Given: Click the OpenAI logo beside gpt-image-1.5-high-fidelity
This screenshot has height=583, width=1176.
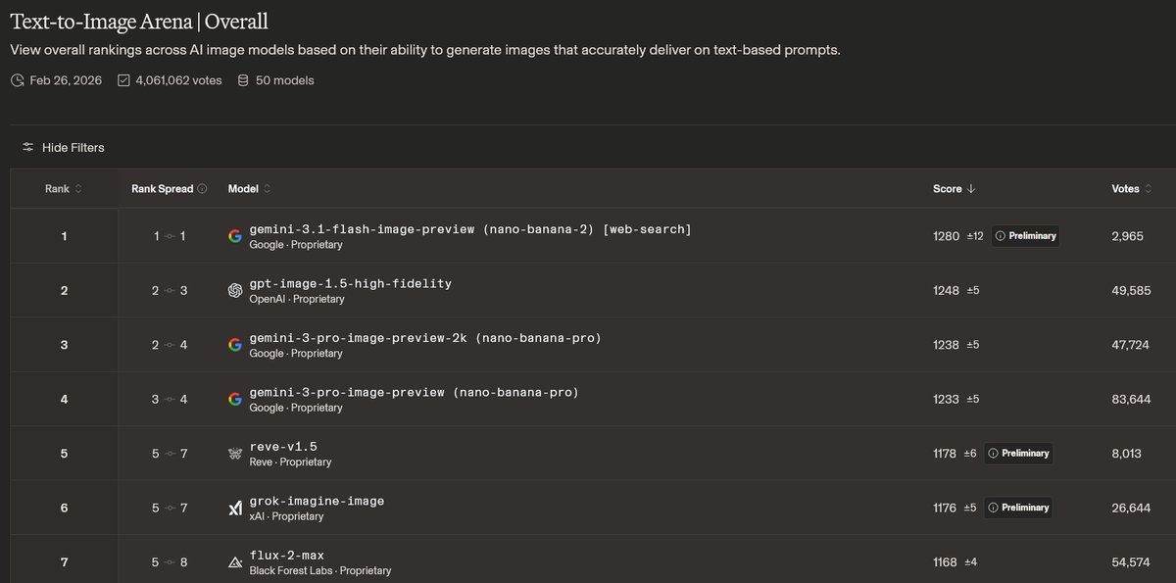Looking at the screenshot, I should point(235,290).
